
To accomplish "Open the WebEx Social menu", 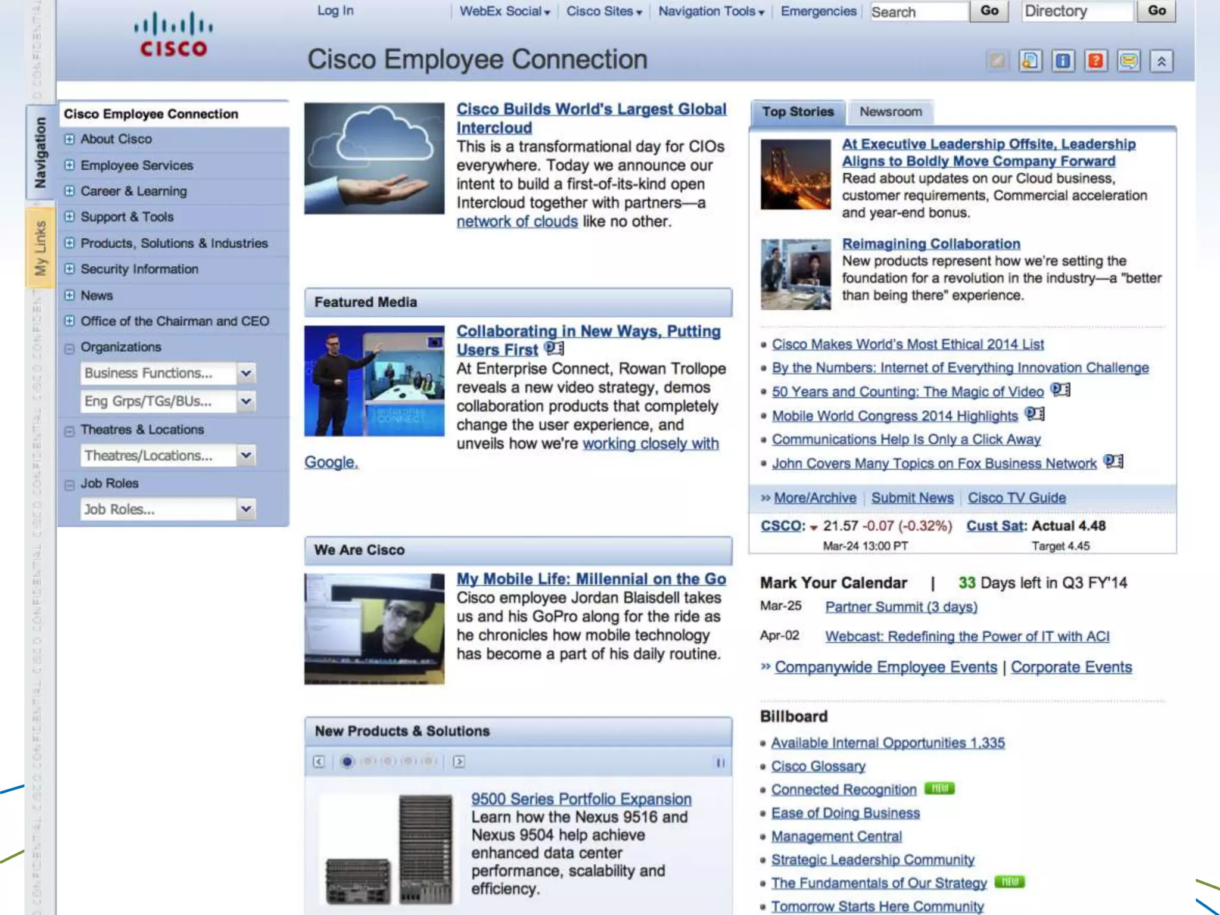I will tap(504, 11).
